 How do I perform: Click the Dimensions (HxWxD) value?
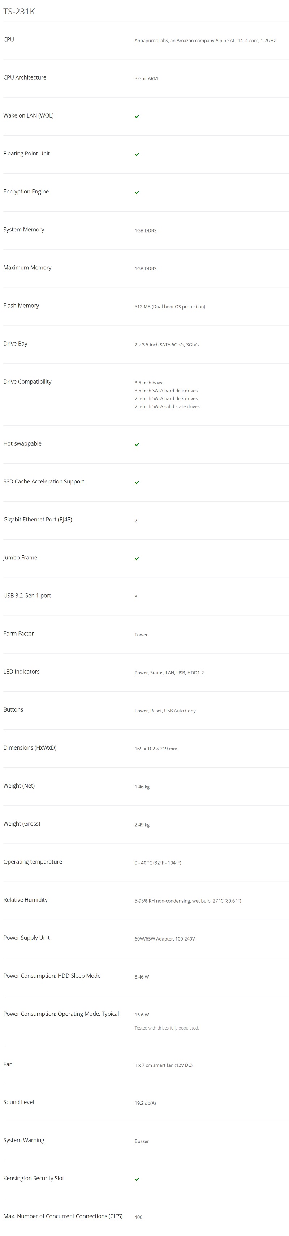point(156,749)
